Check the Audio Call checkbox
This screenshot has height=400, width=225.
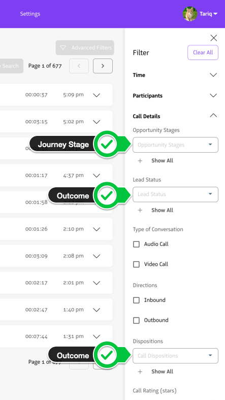click(x=137, y=244)
